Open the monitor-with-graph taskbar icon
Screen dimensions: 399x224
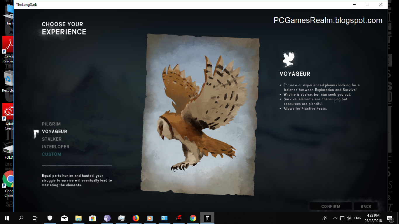[122, 218]
